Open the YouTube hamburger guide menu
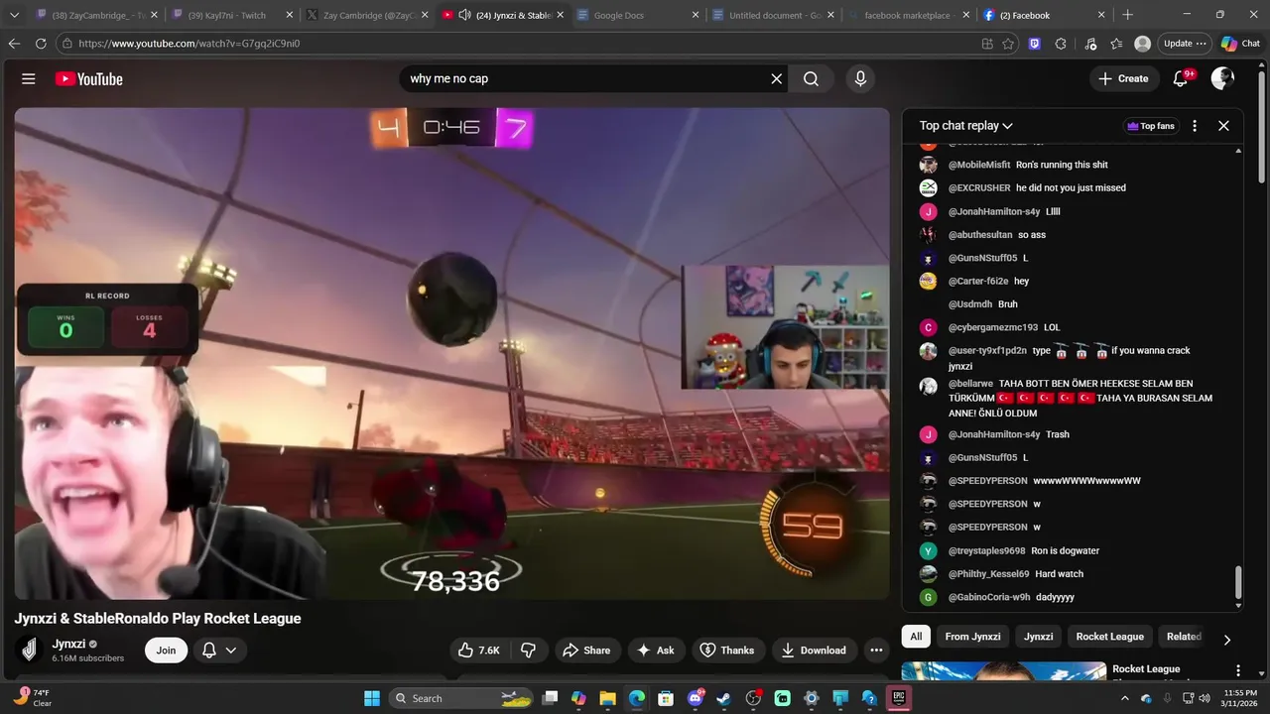The height and width of the screenshot is (714, 1270). pyautogui.click(x=29, y=78)
